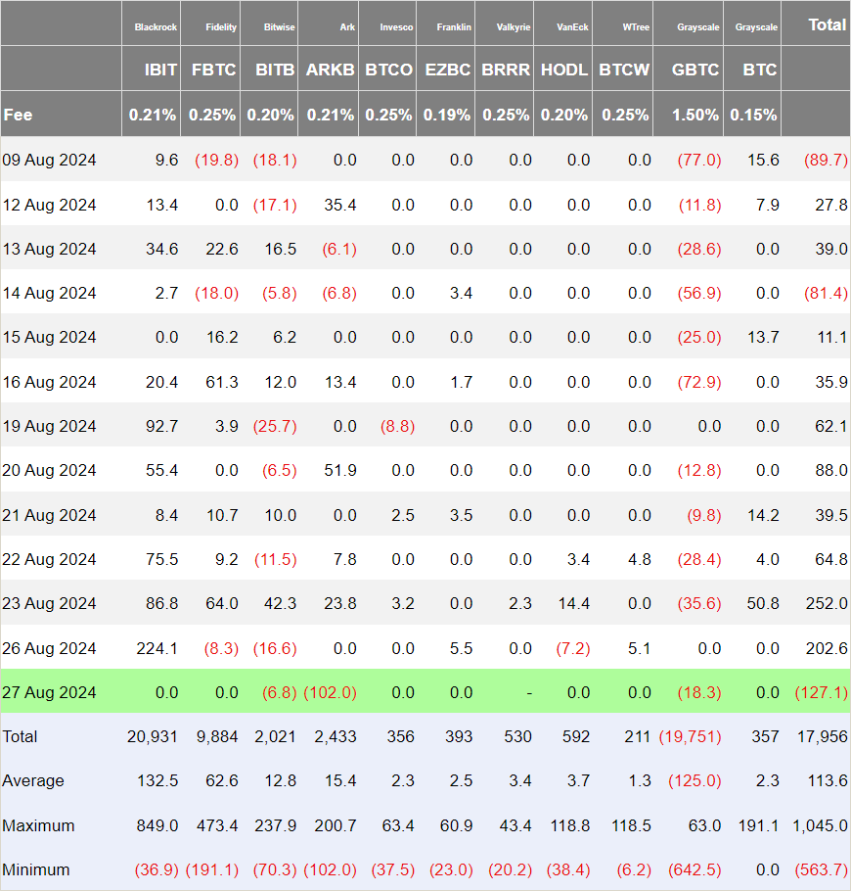Select the (7.2) HODL value on 26 Aug

click(573, 648)
